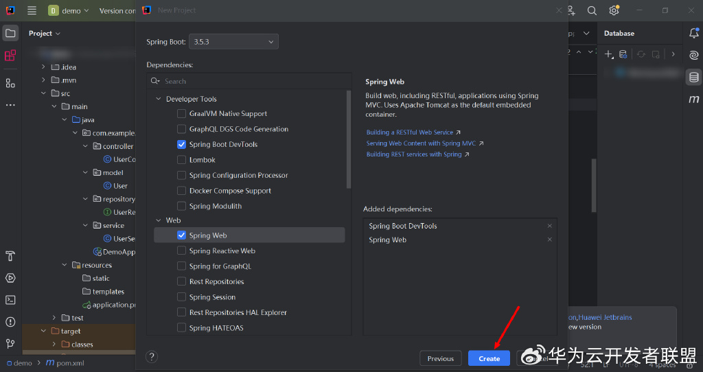Collapse Developer Tools dependency group
This screenshot has width=703, height=372.
point(159,99)
